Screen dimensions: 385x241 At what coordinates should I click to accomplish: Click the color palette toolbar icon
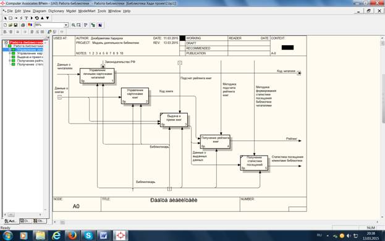30,25
